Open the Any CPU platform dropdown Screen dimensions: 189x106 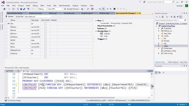(x=55, y=9)
